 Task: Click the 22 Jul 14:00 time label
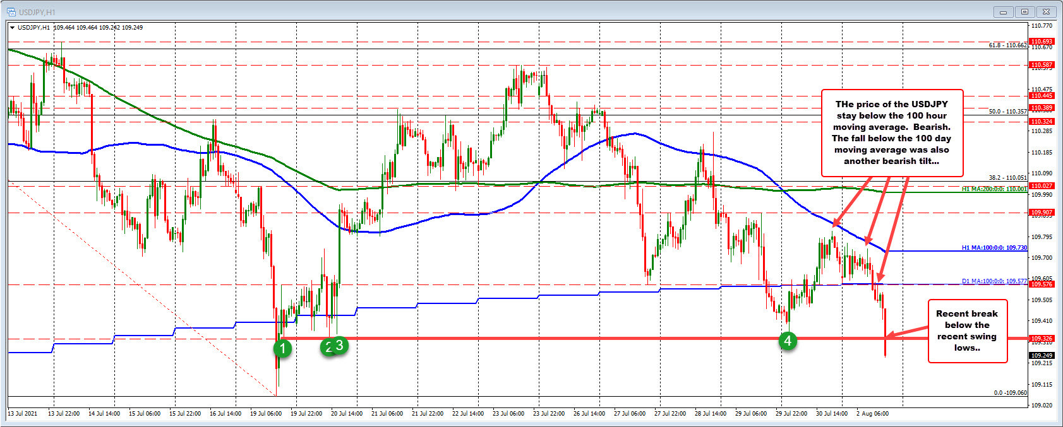[468, 414]
